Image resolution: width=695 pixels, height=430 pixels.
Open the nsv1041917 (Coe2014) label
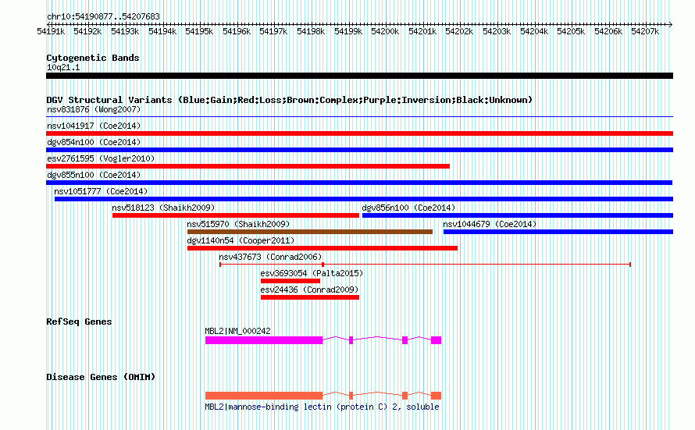94,126
